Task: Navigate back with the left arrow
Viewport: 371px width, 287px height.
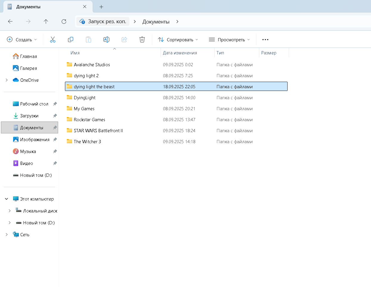Action: point(10,21)
